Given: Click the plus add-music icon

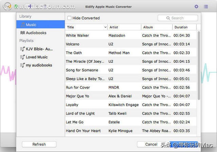Looking at the screenshot, I should [30, 6].
